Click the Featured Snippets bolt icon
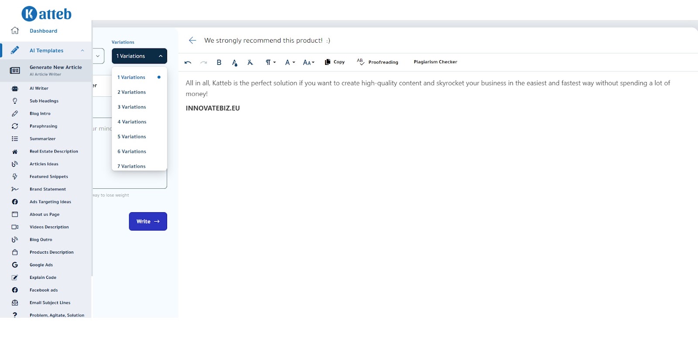Viewport: 698px width, 346px height. [x=15, y=177]
